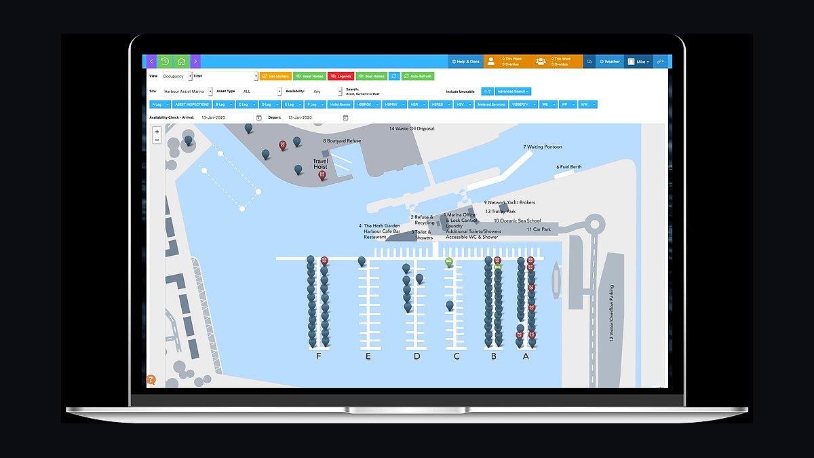Click the ASSET INSPECTIONS button
Image resolution: width=814 pixels, height=458 pixels.
(x=192, y=104)
